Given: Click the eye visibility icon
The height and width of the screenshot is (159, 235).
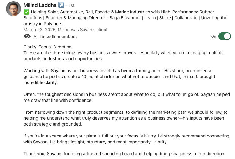Looking at the screenshot, I should tap(27, 37).
